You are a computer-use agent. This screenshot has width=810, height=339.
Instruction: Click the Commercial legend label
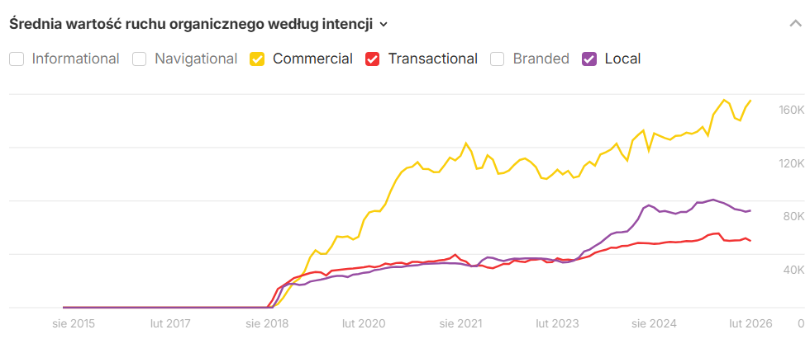312,59
